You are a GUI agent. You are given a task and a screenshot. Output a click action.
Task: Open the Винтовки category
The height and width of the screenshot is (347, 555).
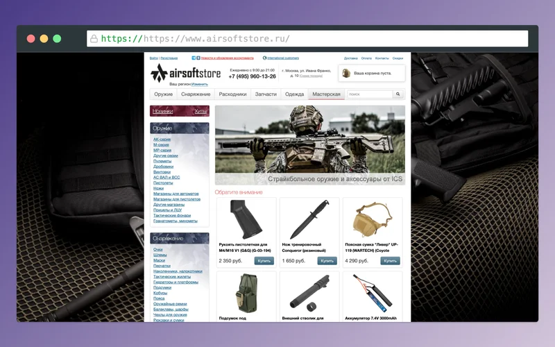click(162, 171)
